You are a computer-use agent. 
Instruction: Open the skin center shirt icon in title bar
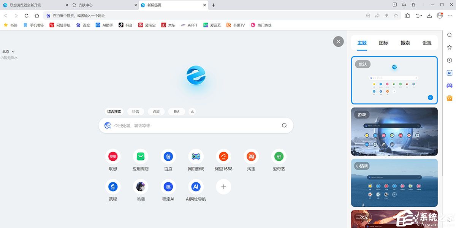click(414, 5)
